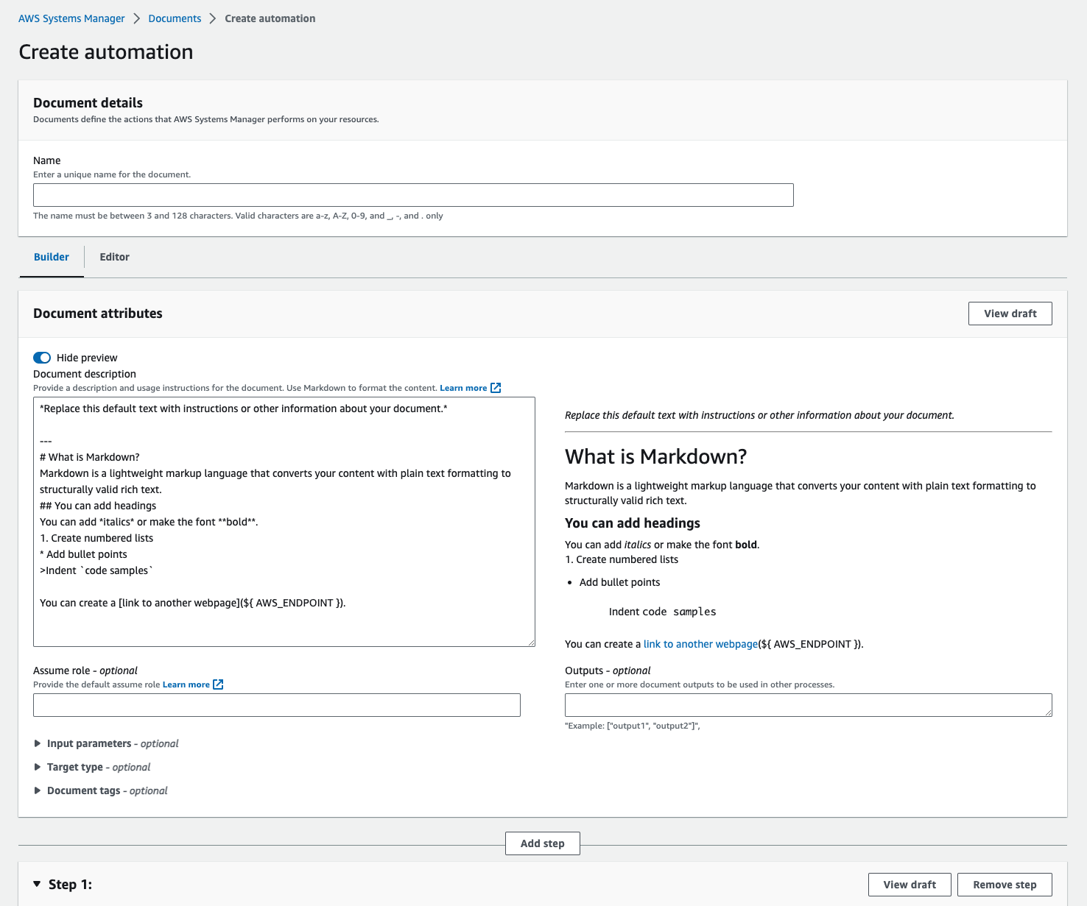Viewport: 1087px width, 906px height.
Task: Click the 'Document details' heading
Action: (x=88, y=103)
